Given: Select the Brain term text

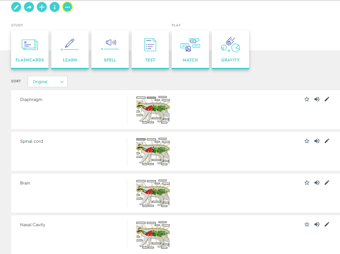Looking at the screenshot, I should [25, 183].
